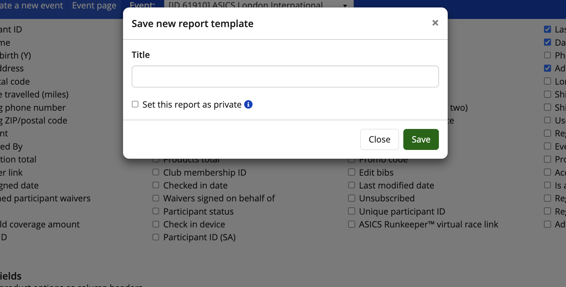The height and width of the screenshot is (287, 566).
Task: Open the Event page tab
Action: tap(94, 5)
